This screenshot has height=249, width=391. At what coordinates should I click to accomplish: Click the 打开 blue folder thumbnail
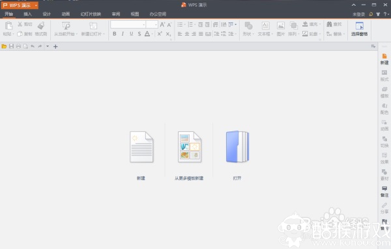click(237, 147)
